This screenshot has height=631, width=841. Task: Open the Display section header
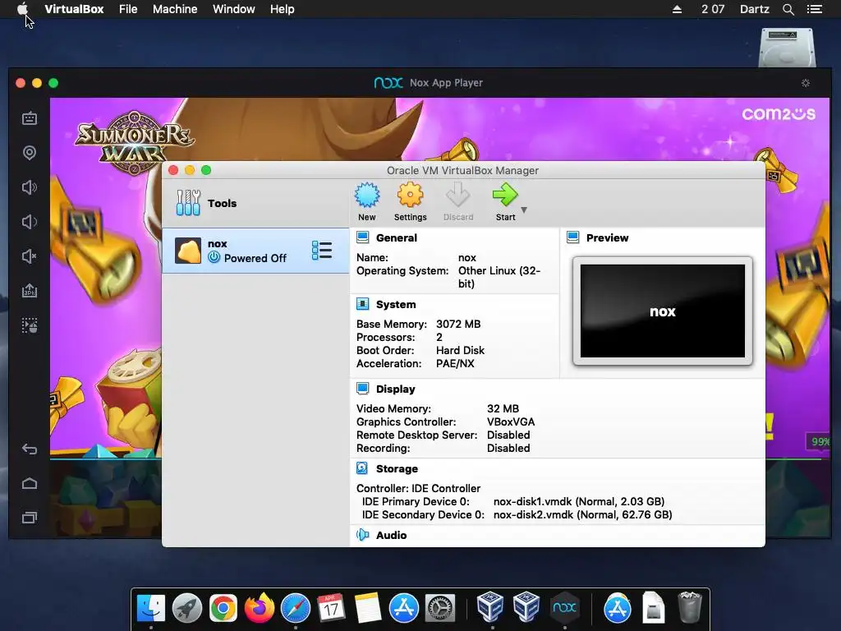point(395,389)
